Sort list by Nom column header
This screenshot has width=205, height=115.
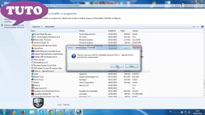pyautogui.click(x=54, y=31)
